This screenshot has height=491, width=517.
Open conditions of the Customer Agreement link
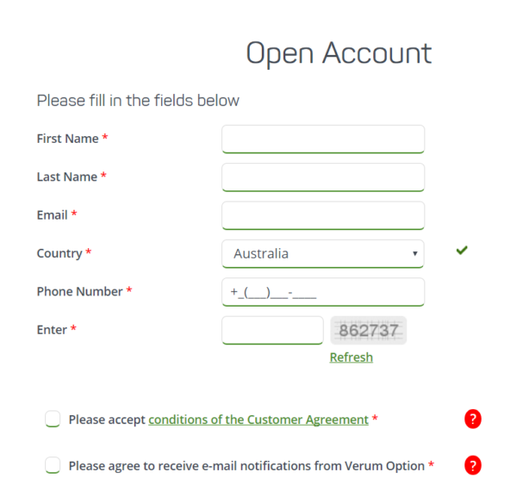pos(258,420)
